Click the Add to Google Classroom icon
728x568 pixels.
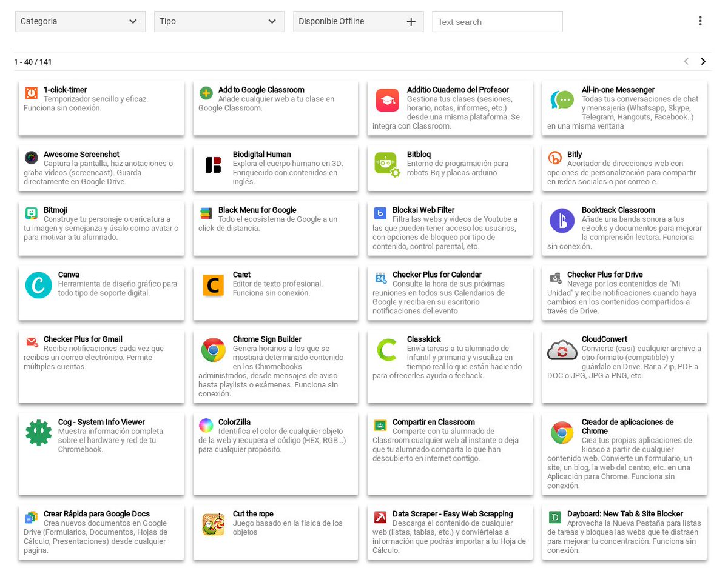pyautogui.click(x=206, y=93)
